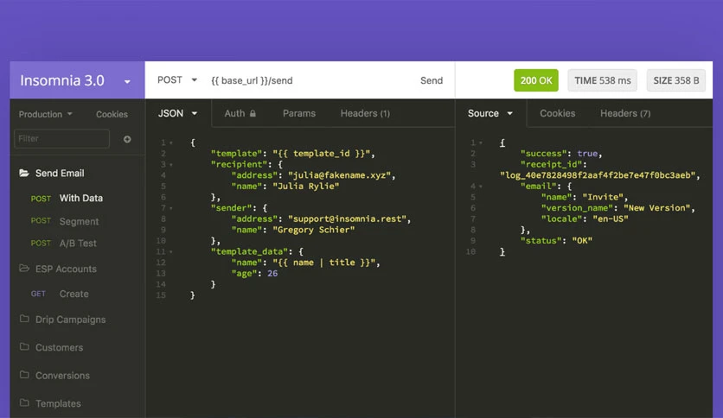
Task: Click the "Gregory Schier" name value
Action: 314,230
